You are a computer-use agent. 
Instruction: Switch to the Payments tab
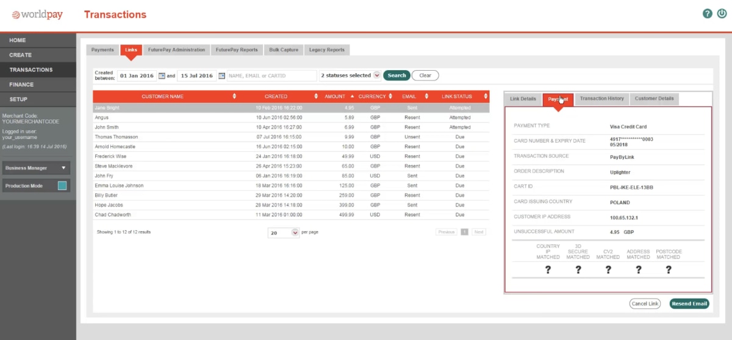pos(102,50)
